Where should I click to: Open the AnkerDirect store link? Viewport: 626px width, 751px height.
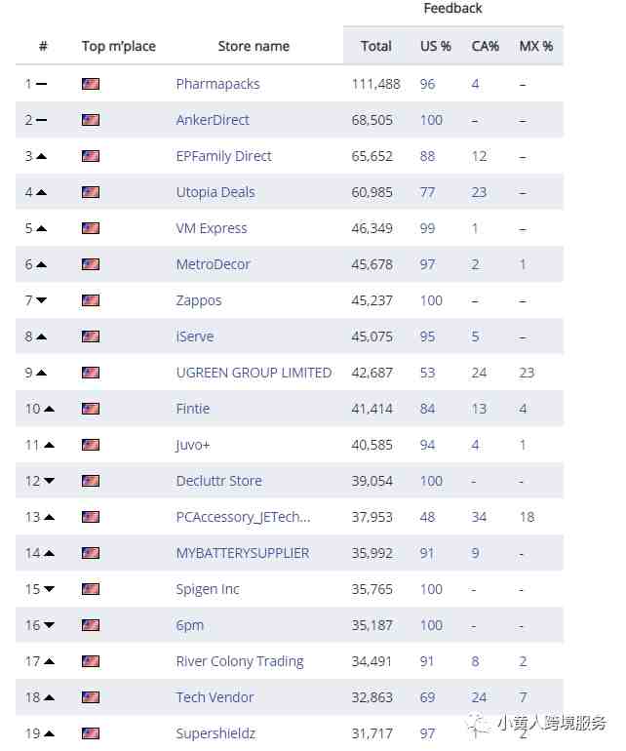tap(213, 120)
